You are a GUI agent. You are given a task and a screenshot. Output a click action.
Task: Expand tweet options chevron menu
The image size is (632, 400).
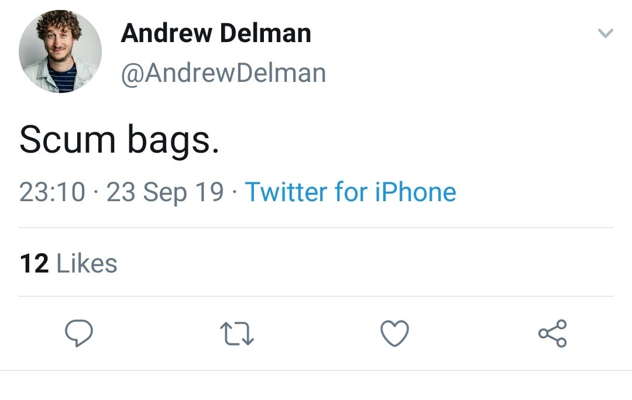click(x=606, y=33)
